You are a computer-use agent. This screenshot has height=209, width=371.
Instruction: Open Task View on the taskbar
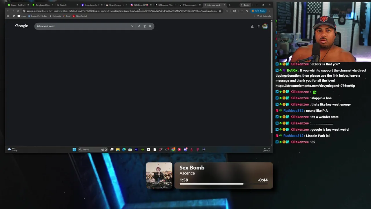(x=112, y=149)
